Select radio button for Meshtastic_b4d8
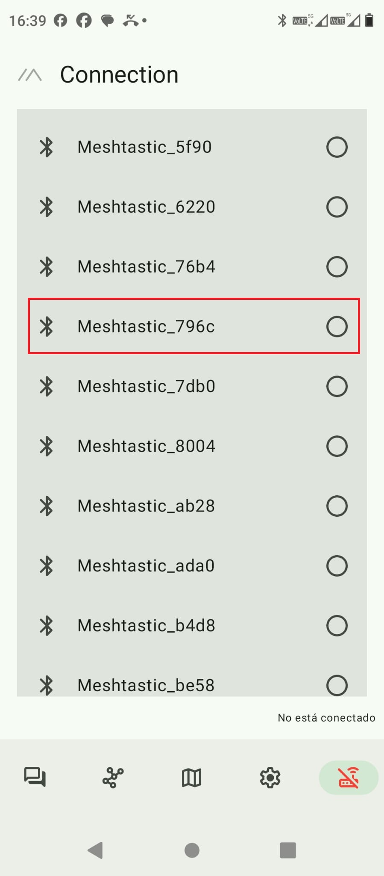Screen dimensions: 384x876 (337, 626)
